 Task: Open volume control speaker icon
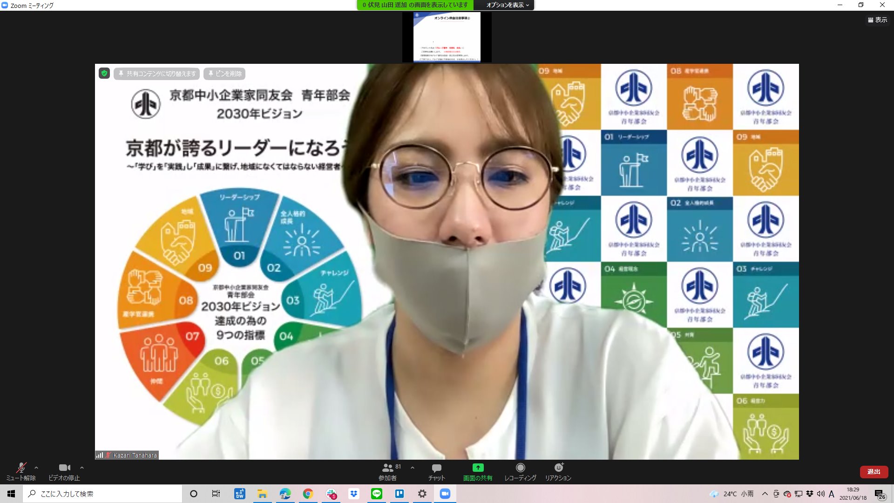coord(821,494)
